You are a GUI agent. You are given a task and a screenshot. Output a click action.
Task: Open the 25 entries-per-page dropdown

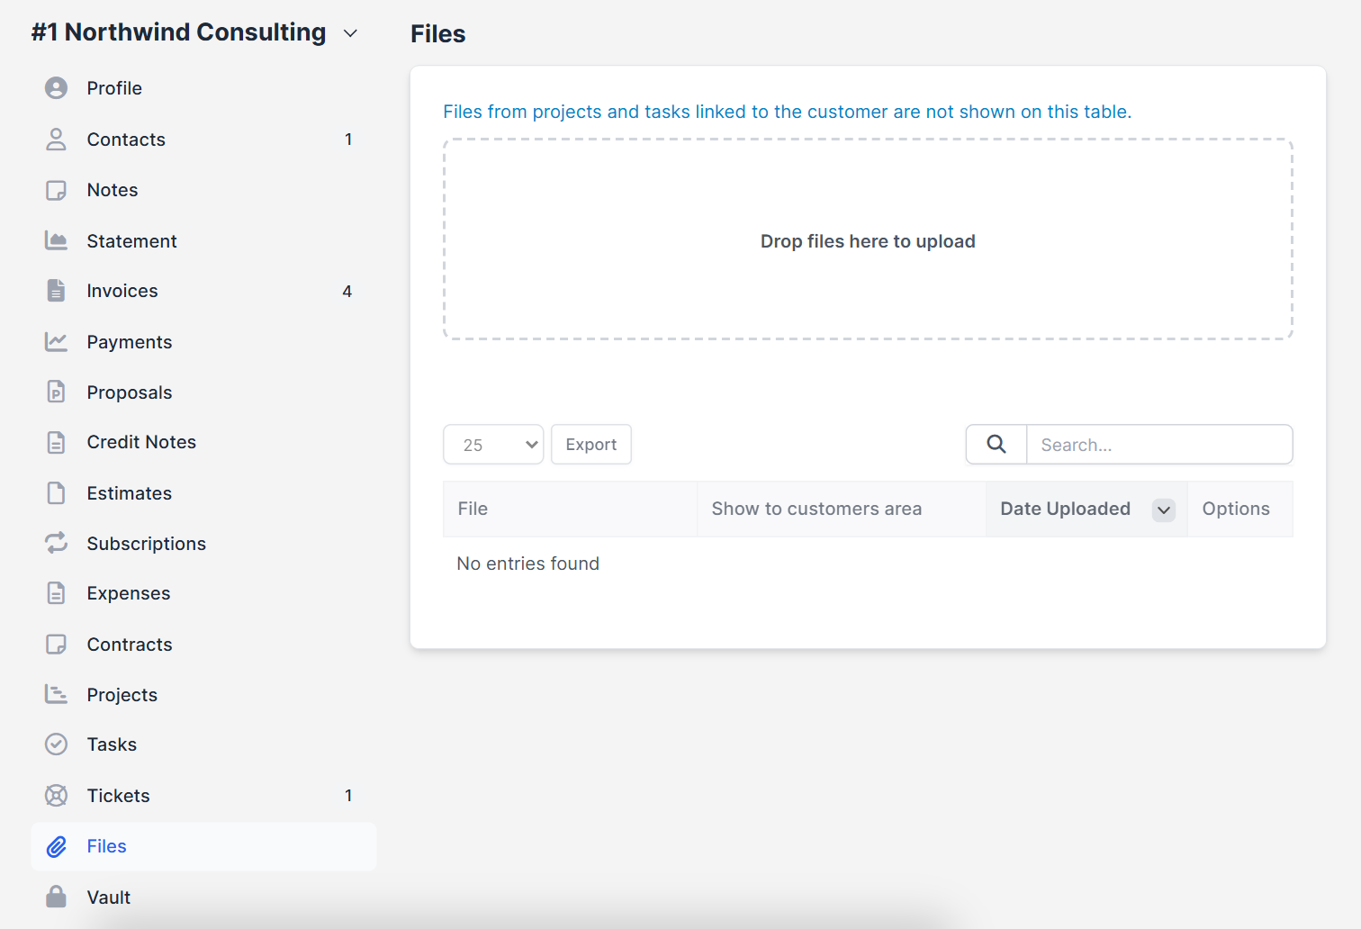coord(493,445)
